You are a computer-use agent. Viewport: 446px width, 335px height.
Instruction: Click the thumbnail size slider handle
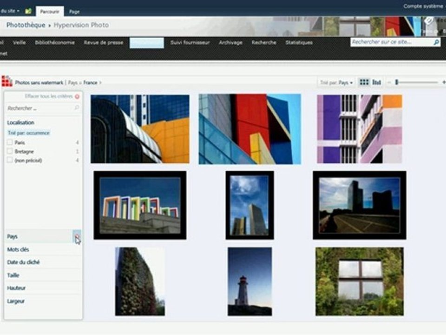tap(396, 82)
